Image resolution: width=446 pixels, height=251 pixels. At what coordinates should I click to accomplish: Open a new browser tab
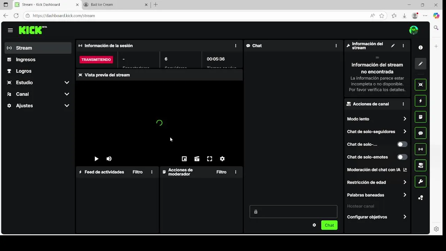[x=156, y=5]
